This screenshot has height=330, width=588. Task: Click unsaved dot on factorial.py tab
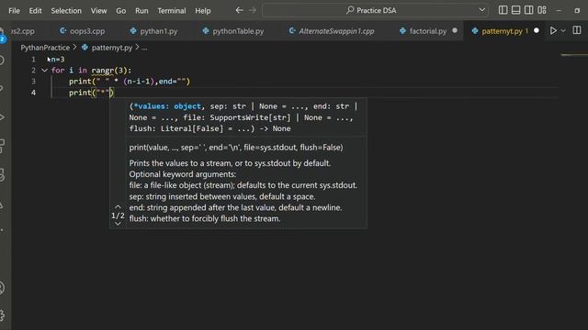coord(455,30)
